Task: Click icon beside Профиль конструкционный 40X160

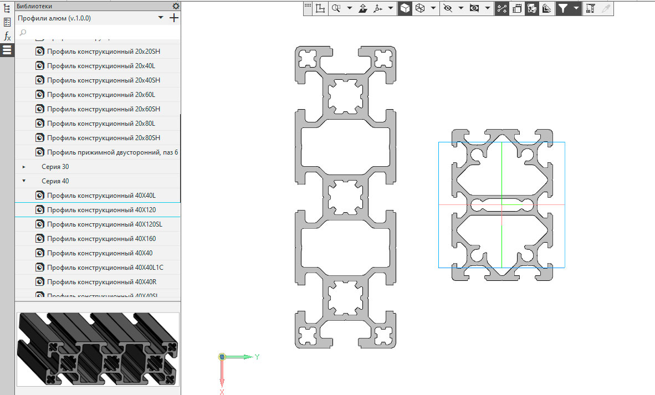Action: pyautogui.click(x=40, y=238)
